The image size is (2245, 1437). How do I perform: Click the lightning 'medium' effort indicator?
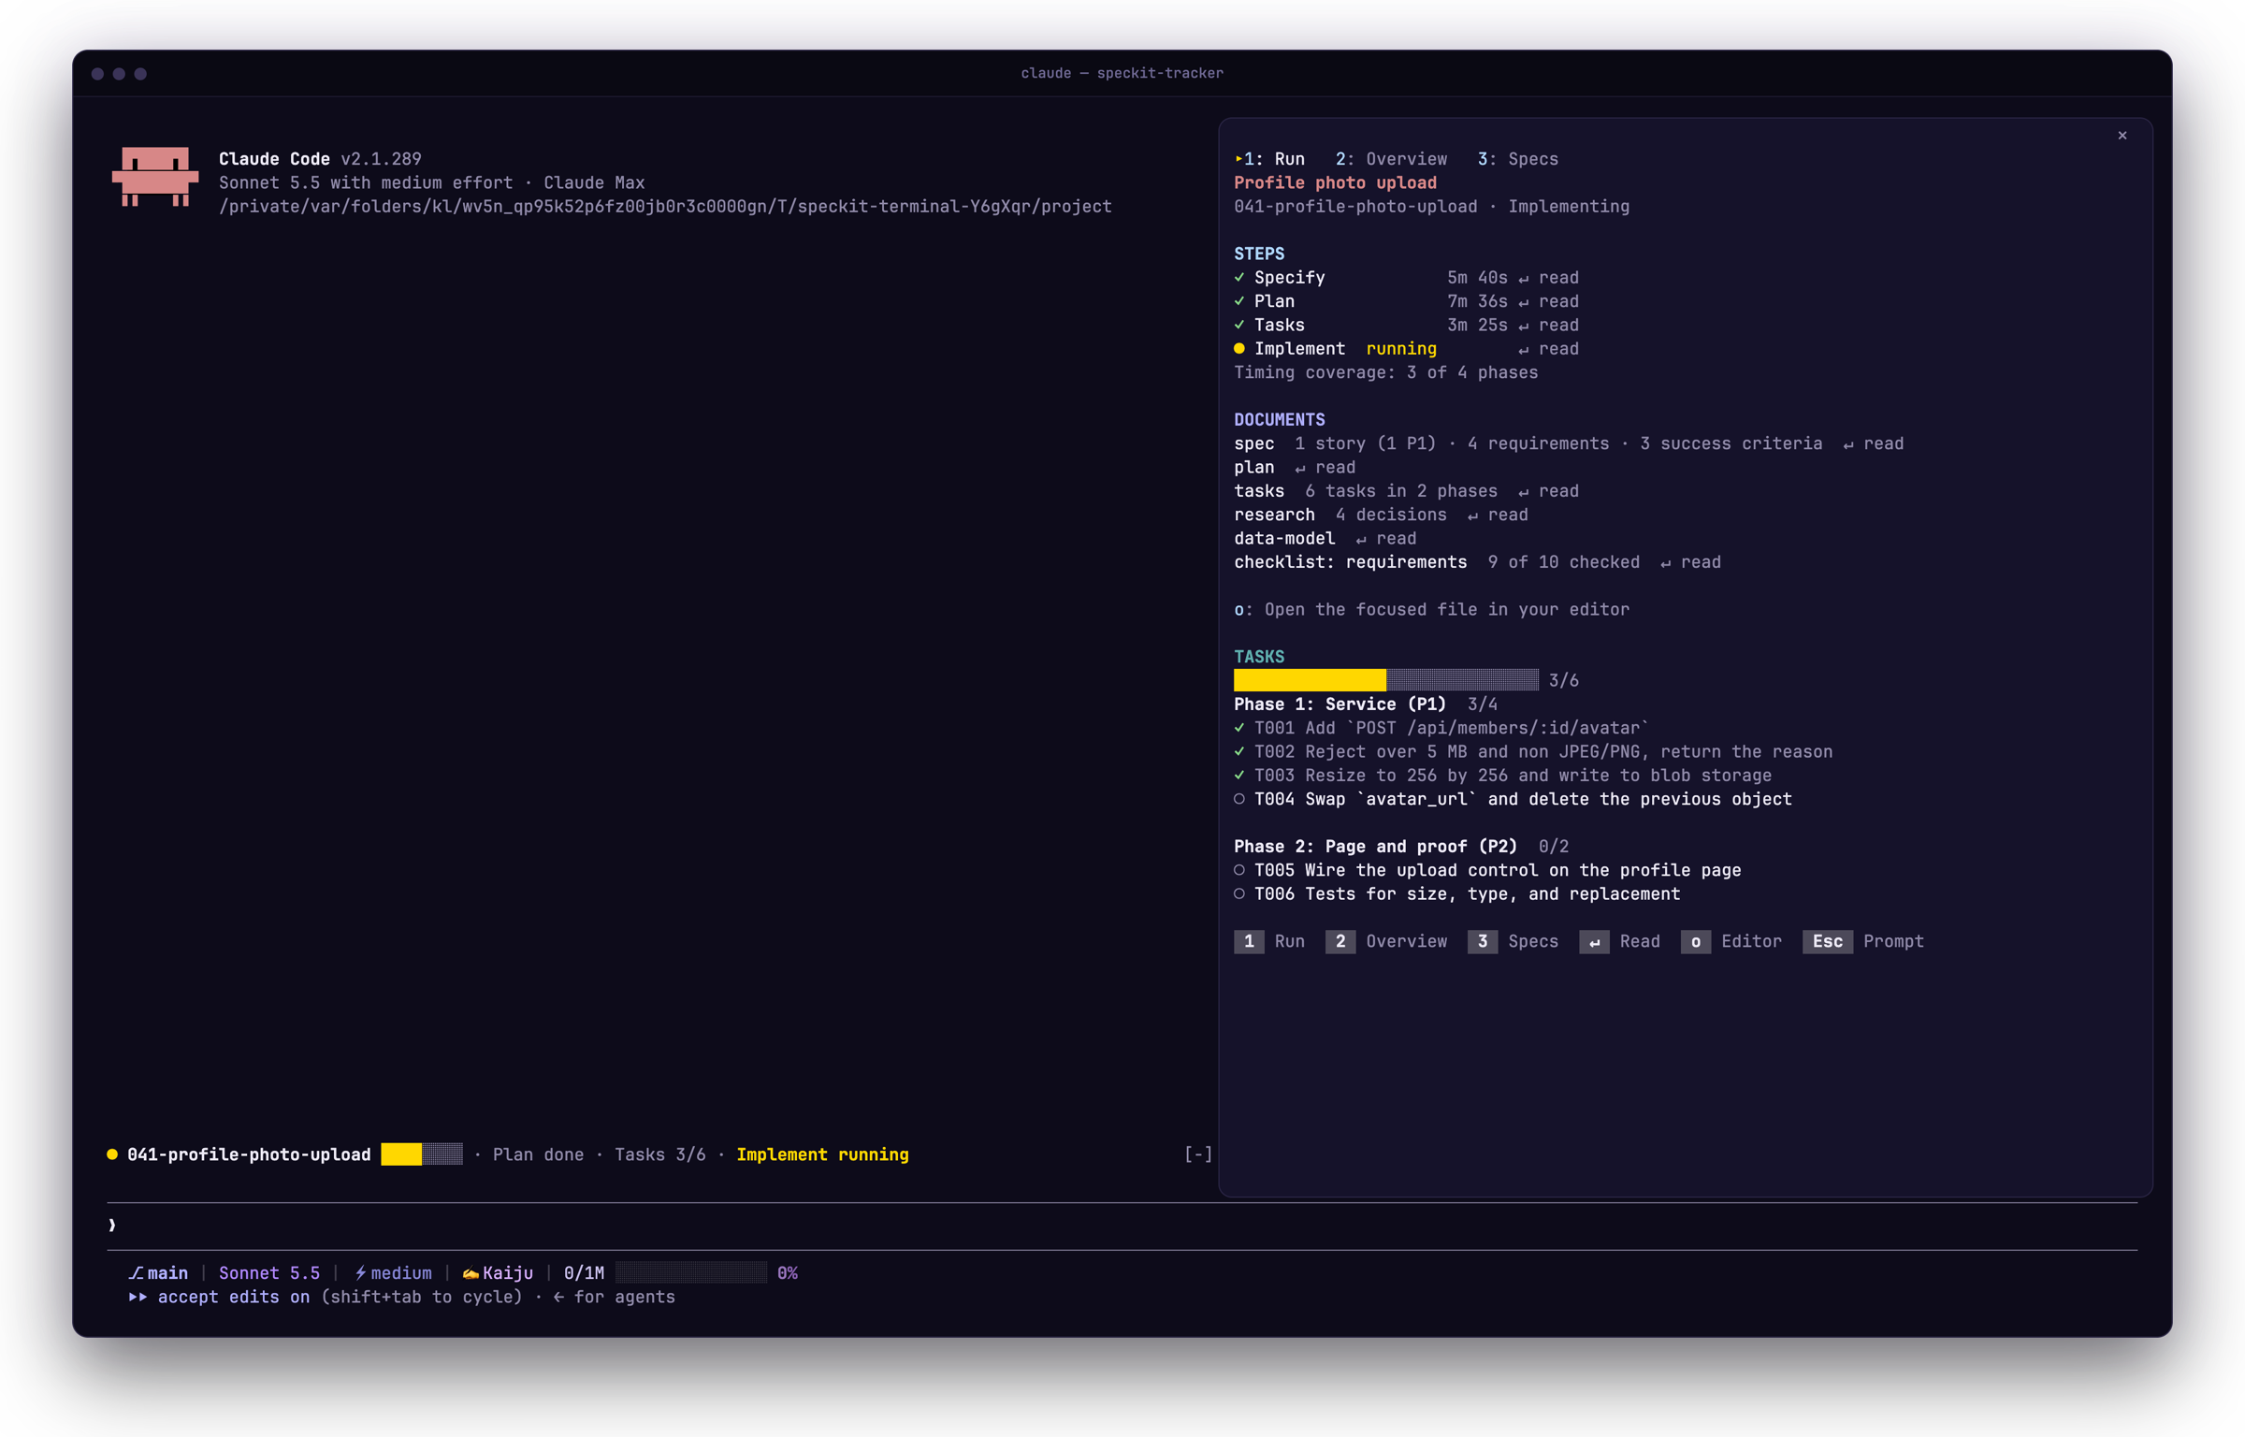click(393, 1273)
